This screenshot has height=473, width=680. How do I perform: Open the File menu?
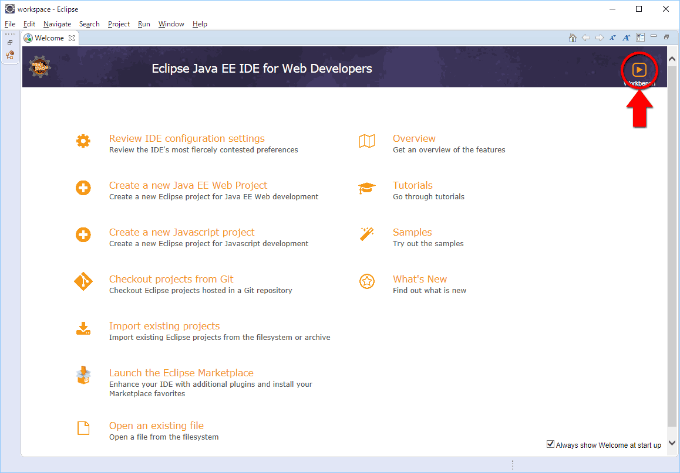10,24
